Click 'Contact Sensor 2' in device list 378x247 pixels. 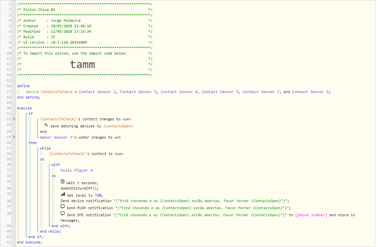(97, 92)
